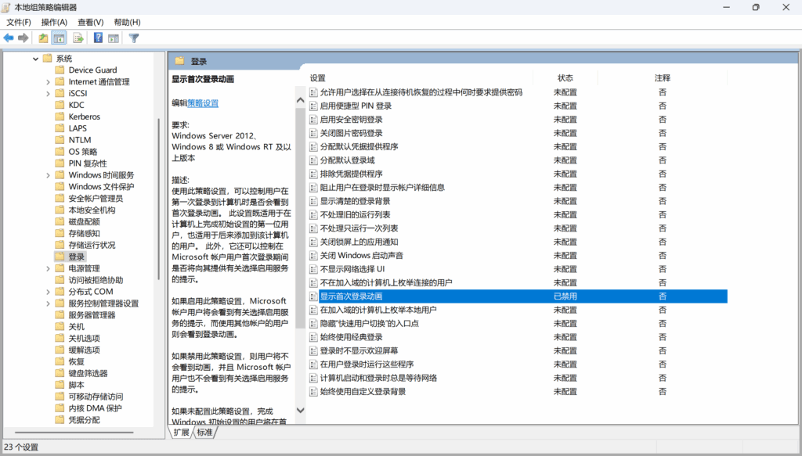The height and width of the screenshot is (456, 802).
Task: Click the filter funnel toolbar icon
Action: point(134,38)
